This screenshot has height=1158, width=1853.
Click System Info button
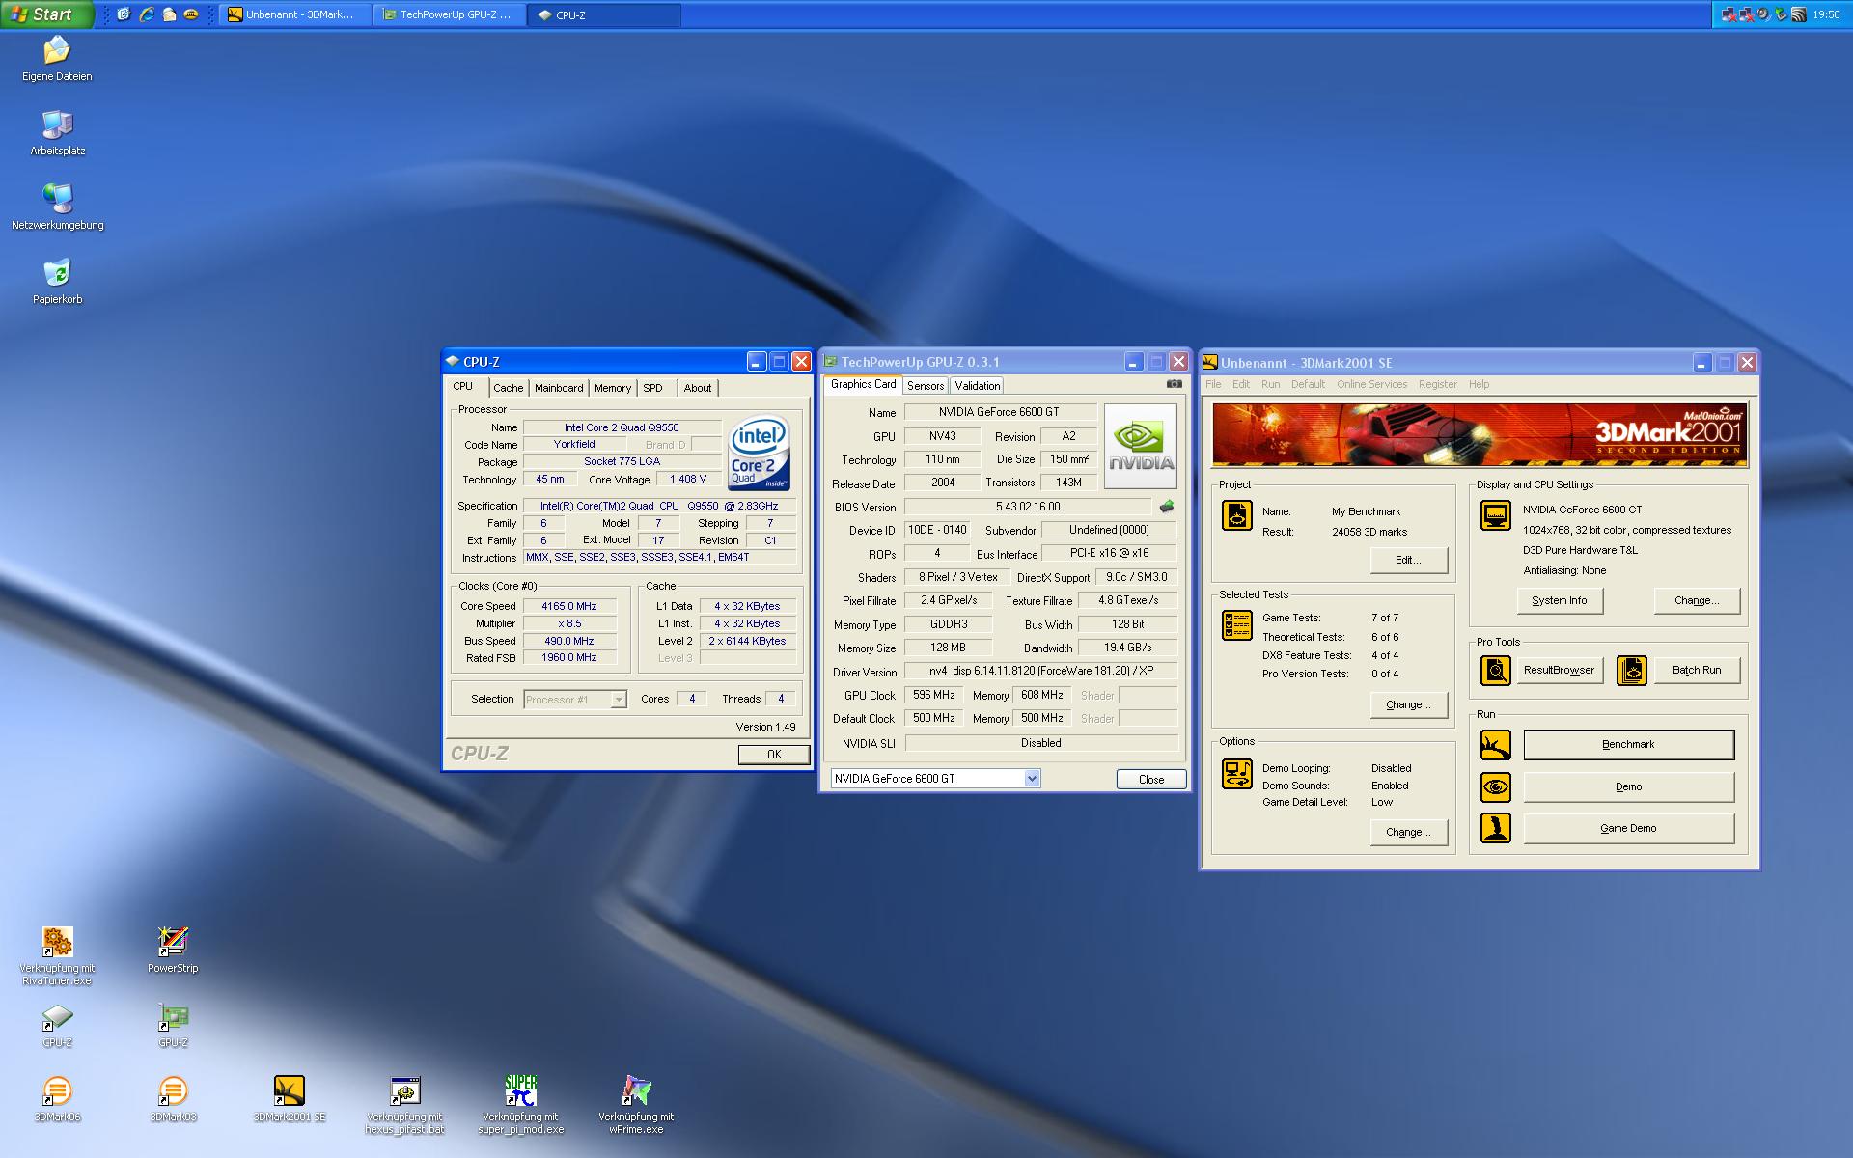pyautogui.click(x=1560, y=600)
